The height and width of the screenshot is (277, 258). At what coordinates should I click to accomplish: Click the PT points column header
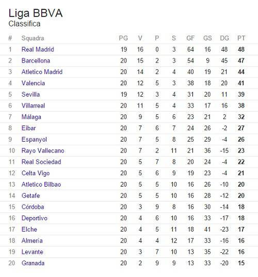pyautogui.click(x=241, y=38)
